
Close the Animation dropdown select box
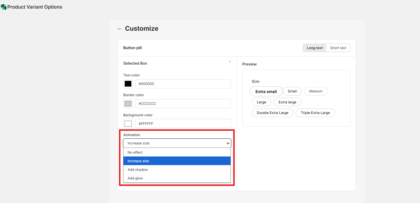coord(177,143)
